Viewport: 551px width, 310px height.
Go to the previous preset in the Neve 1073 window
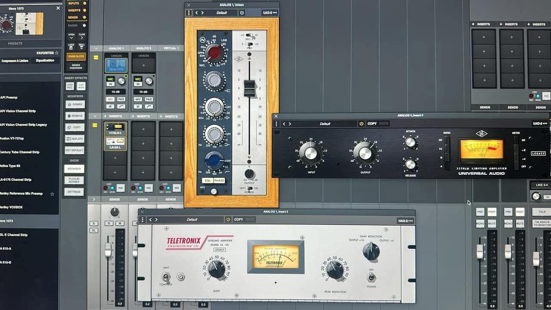[x=197, y=13]
